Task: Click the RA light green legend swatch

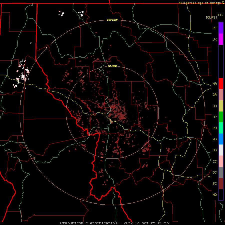Action: click(221, 128)
